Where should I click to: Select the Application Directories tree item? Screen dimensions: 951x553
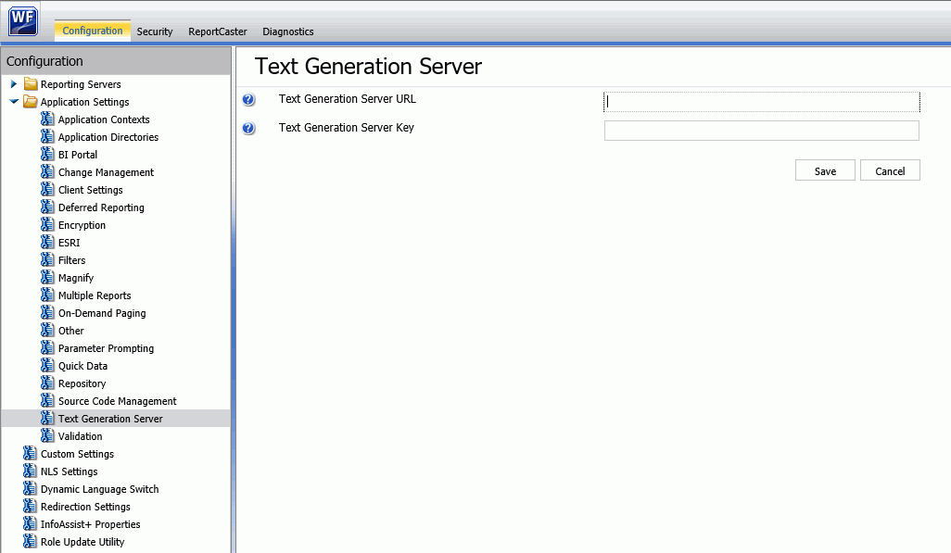[108, 137]
